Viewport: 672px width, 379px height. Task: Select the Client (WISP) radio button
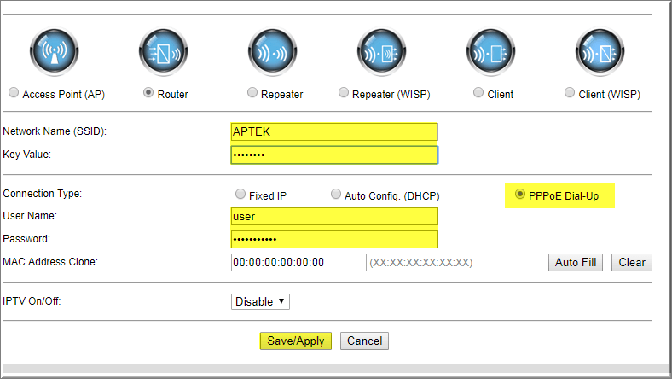pos(570,92)
